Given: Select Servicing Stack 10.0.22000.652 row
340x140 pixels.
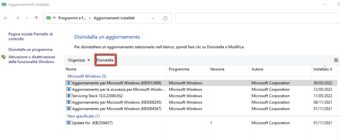Looking at the screenshot, I should coord(201,96).
